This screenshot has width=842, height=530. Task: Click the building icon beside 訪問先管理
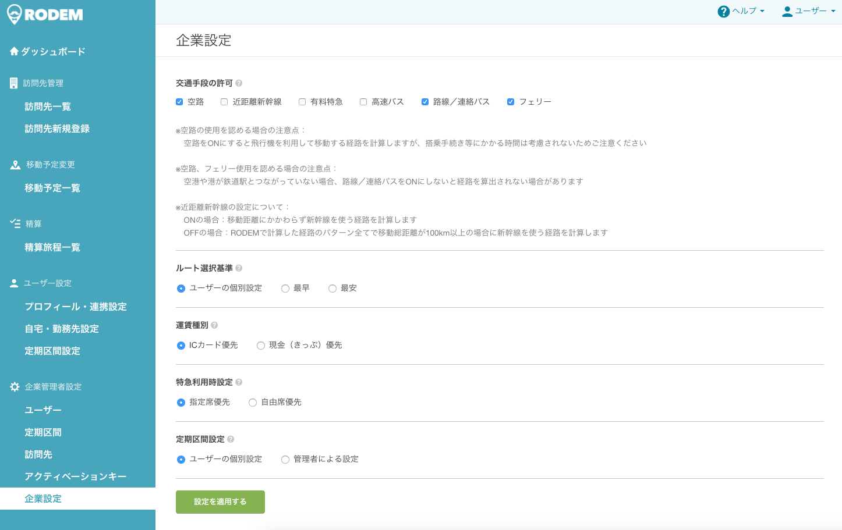click(13, 83)
